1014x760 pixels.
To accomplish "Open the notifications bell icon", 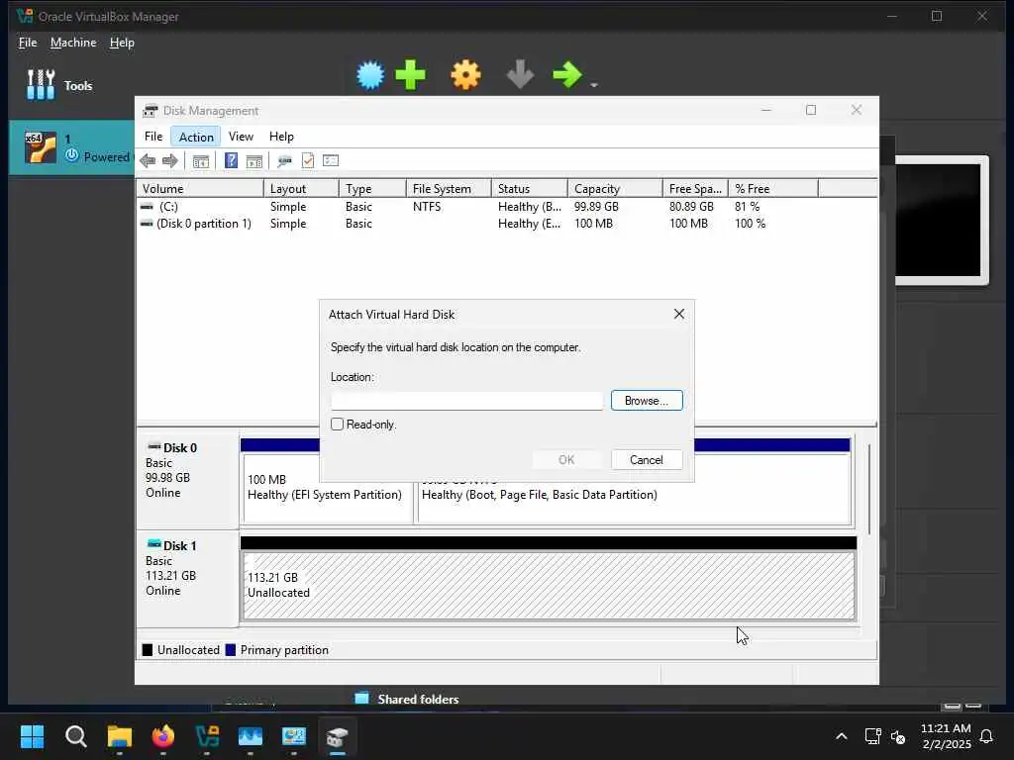I will click(986, 736).
